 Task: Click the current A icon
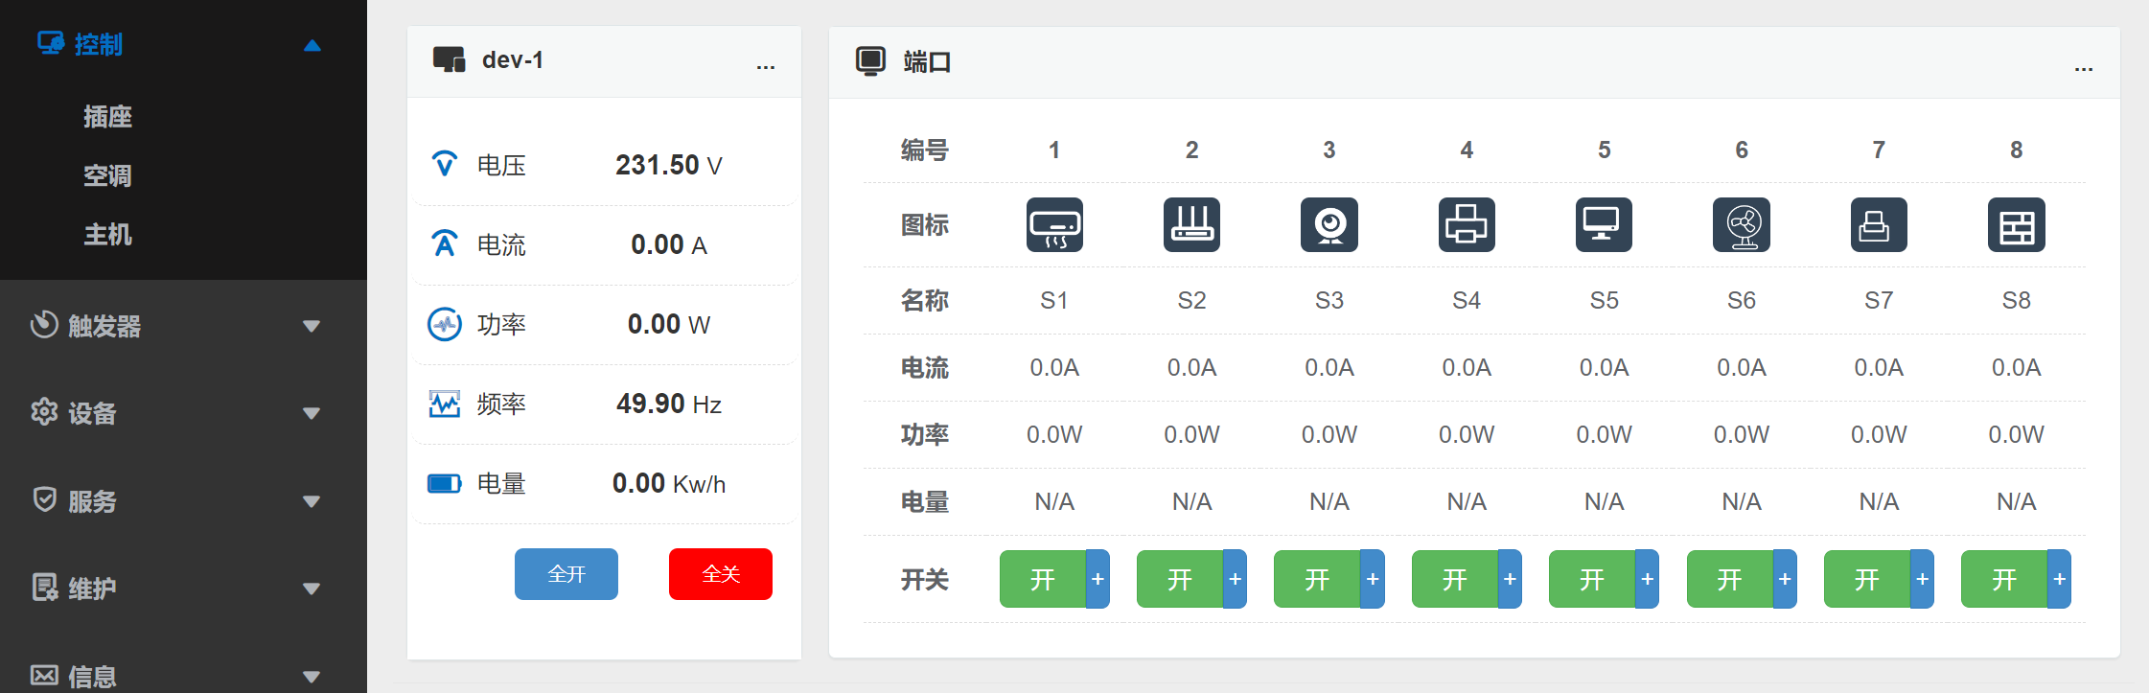(x=444, y=243)
